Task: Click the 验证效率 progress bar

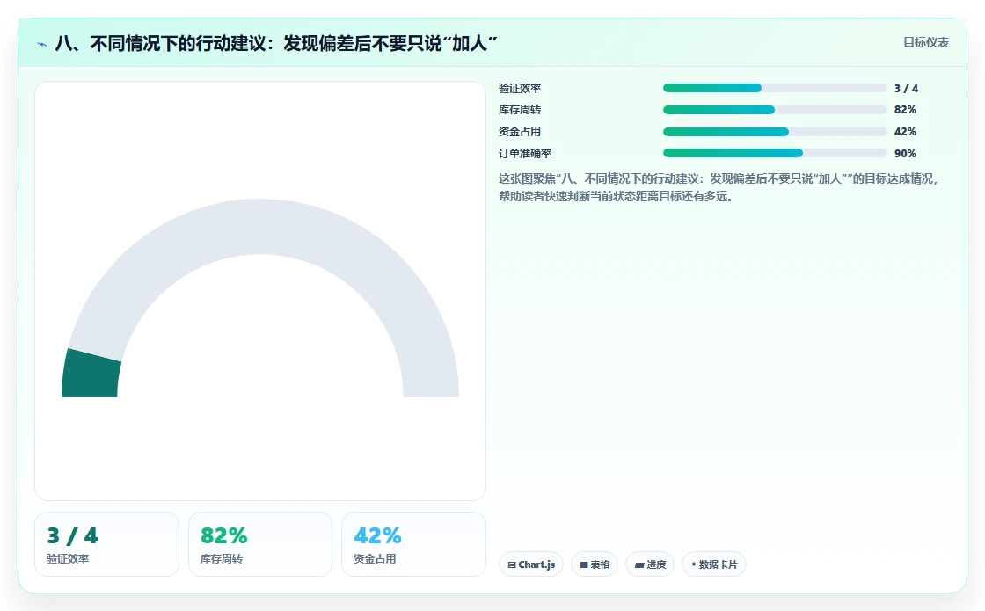Action: (x=775, y=88)
